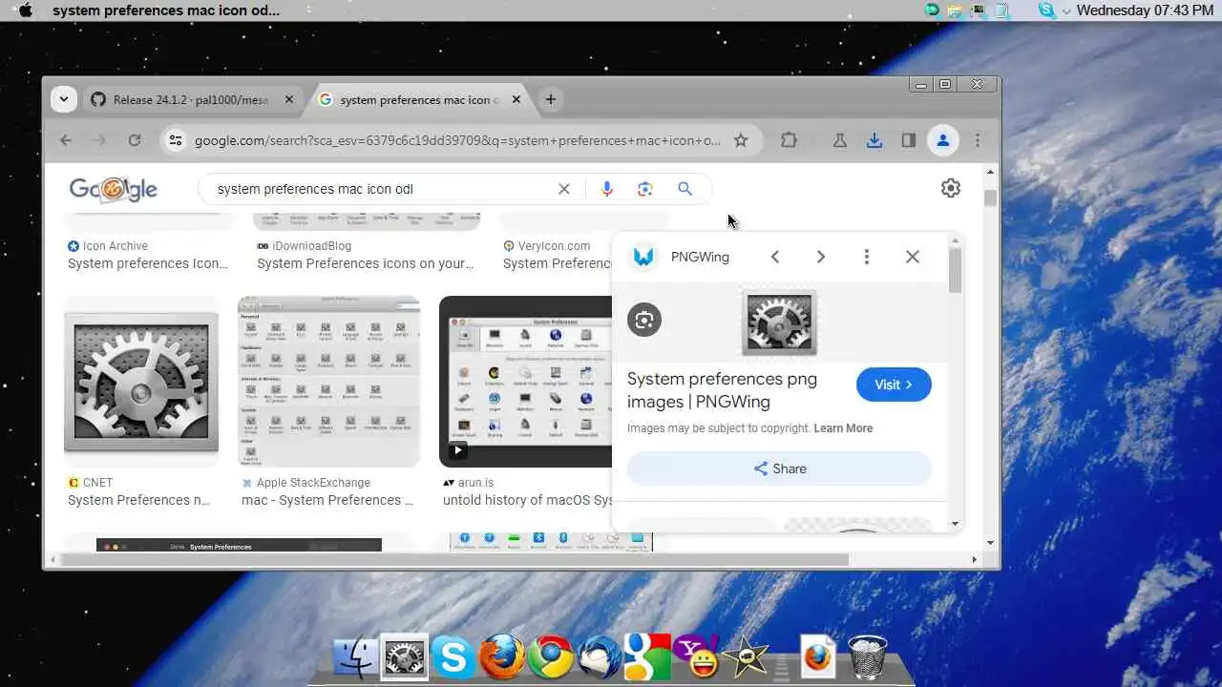Open the previewed System Preferences gear image

click(779, 323)
